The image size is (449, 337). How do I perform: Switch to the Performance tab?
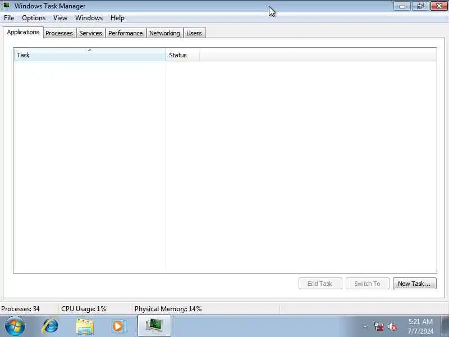click(x=126, y=33)
